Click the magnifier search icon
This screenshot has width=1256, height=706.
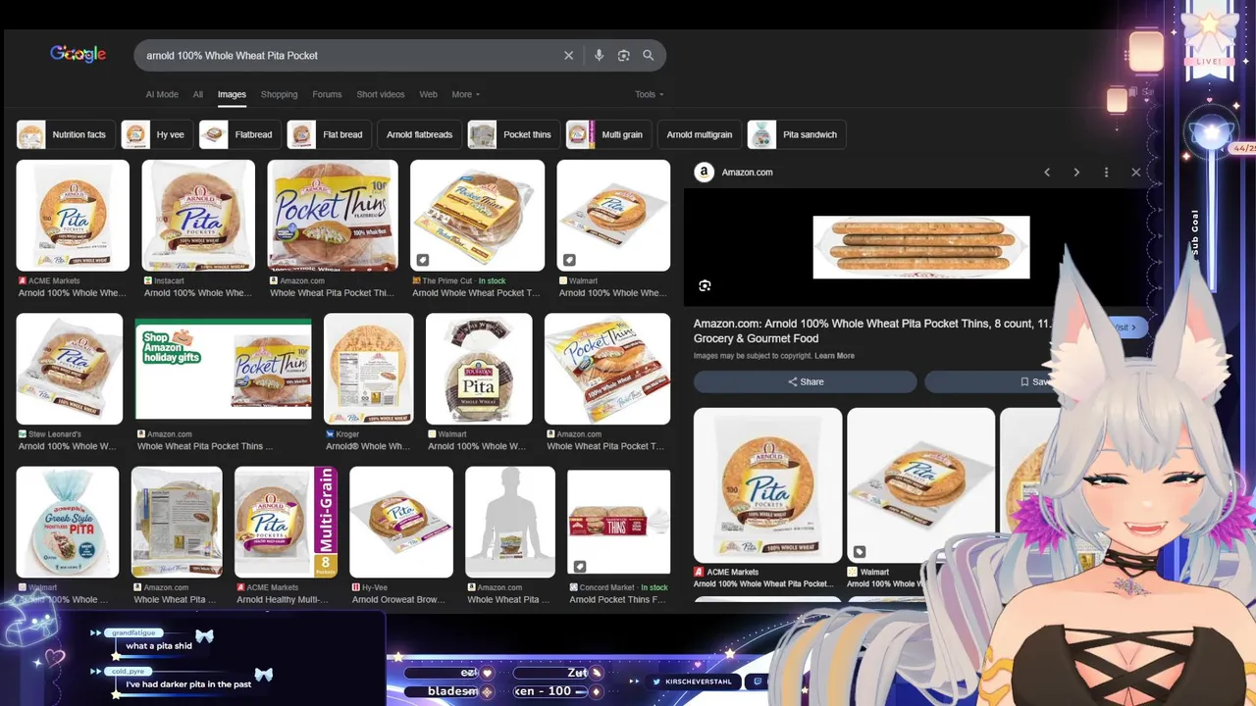[648, 56]
